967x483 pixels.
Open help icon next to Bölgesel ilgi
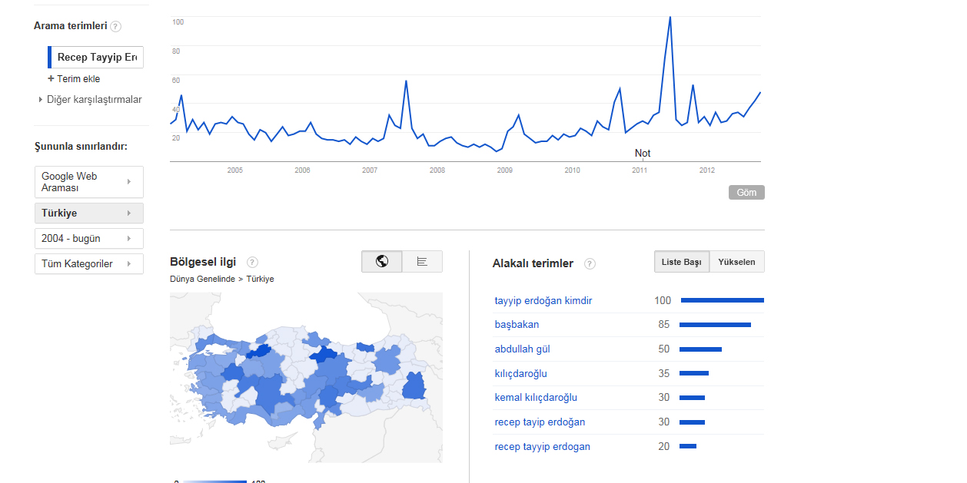[x=252, y=262]
